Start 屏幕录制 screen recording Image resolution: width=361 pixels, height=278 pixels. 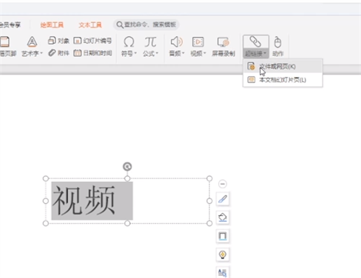[223, 46]
